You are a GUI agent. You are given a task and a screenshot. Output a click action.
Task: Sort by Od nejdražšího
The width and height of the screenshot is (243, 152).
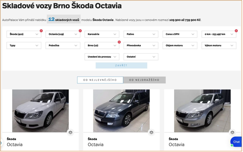pyautogui.click(x=144, y=80)
